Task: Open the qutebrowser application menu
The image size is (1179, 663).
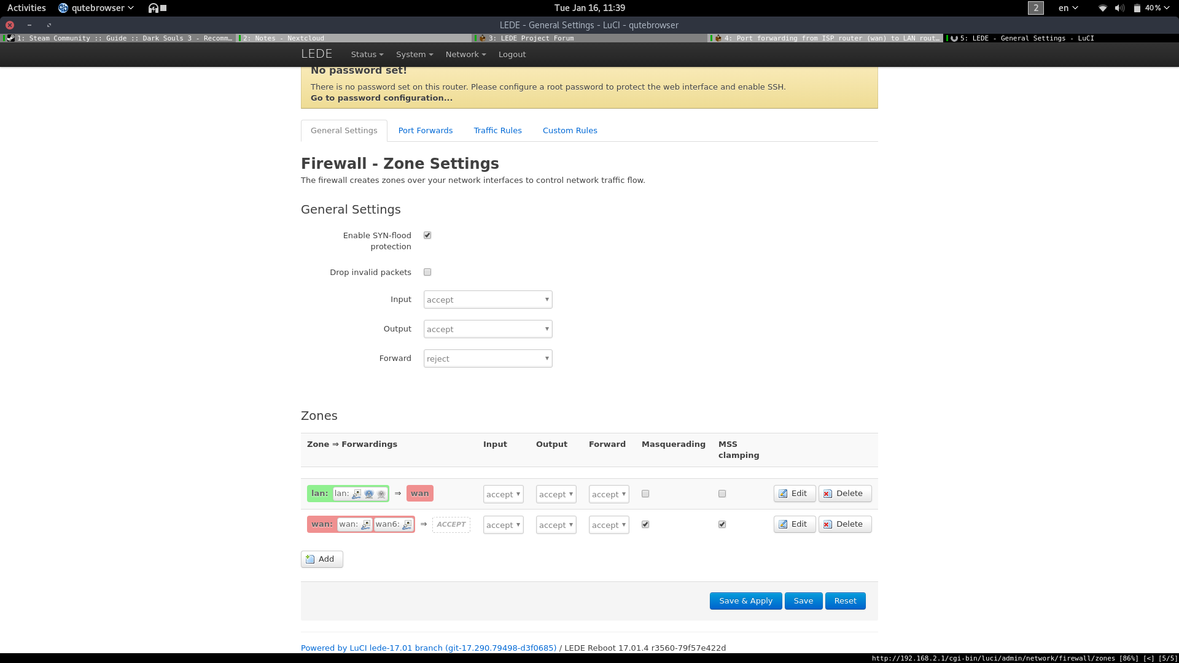Action: tap(96, 8)
